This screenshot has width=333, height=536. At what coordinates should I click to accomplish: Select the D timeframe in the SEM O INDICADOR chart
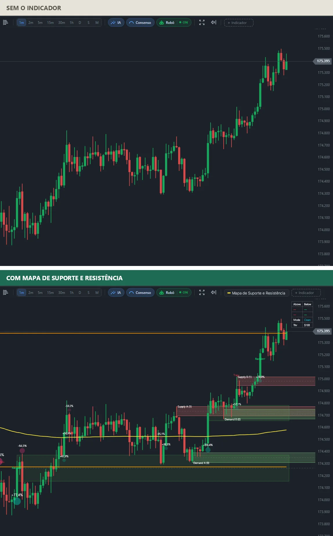[80, 23]
